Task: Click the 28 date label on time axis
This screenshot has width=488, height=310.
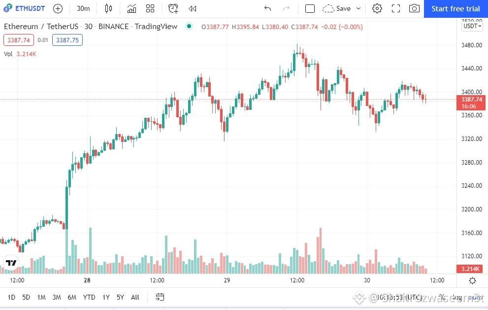Action: pos(87,280)
